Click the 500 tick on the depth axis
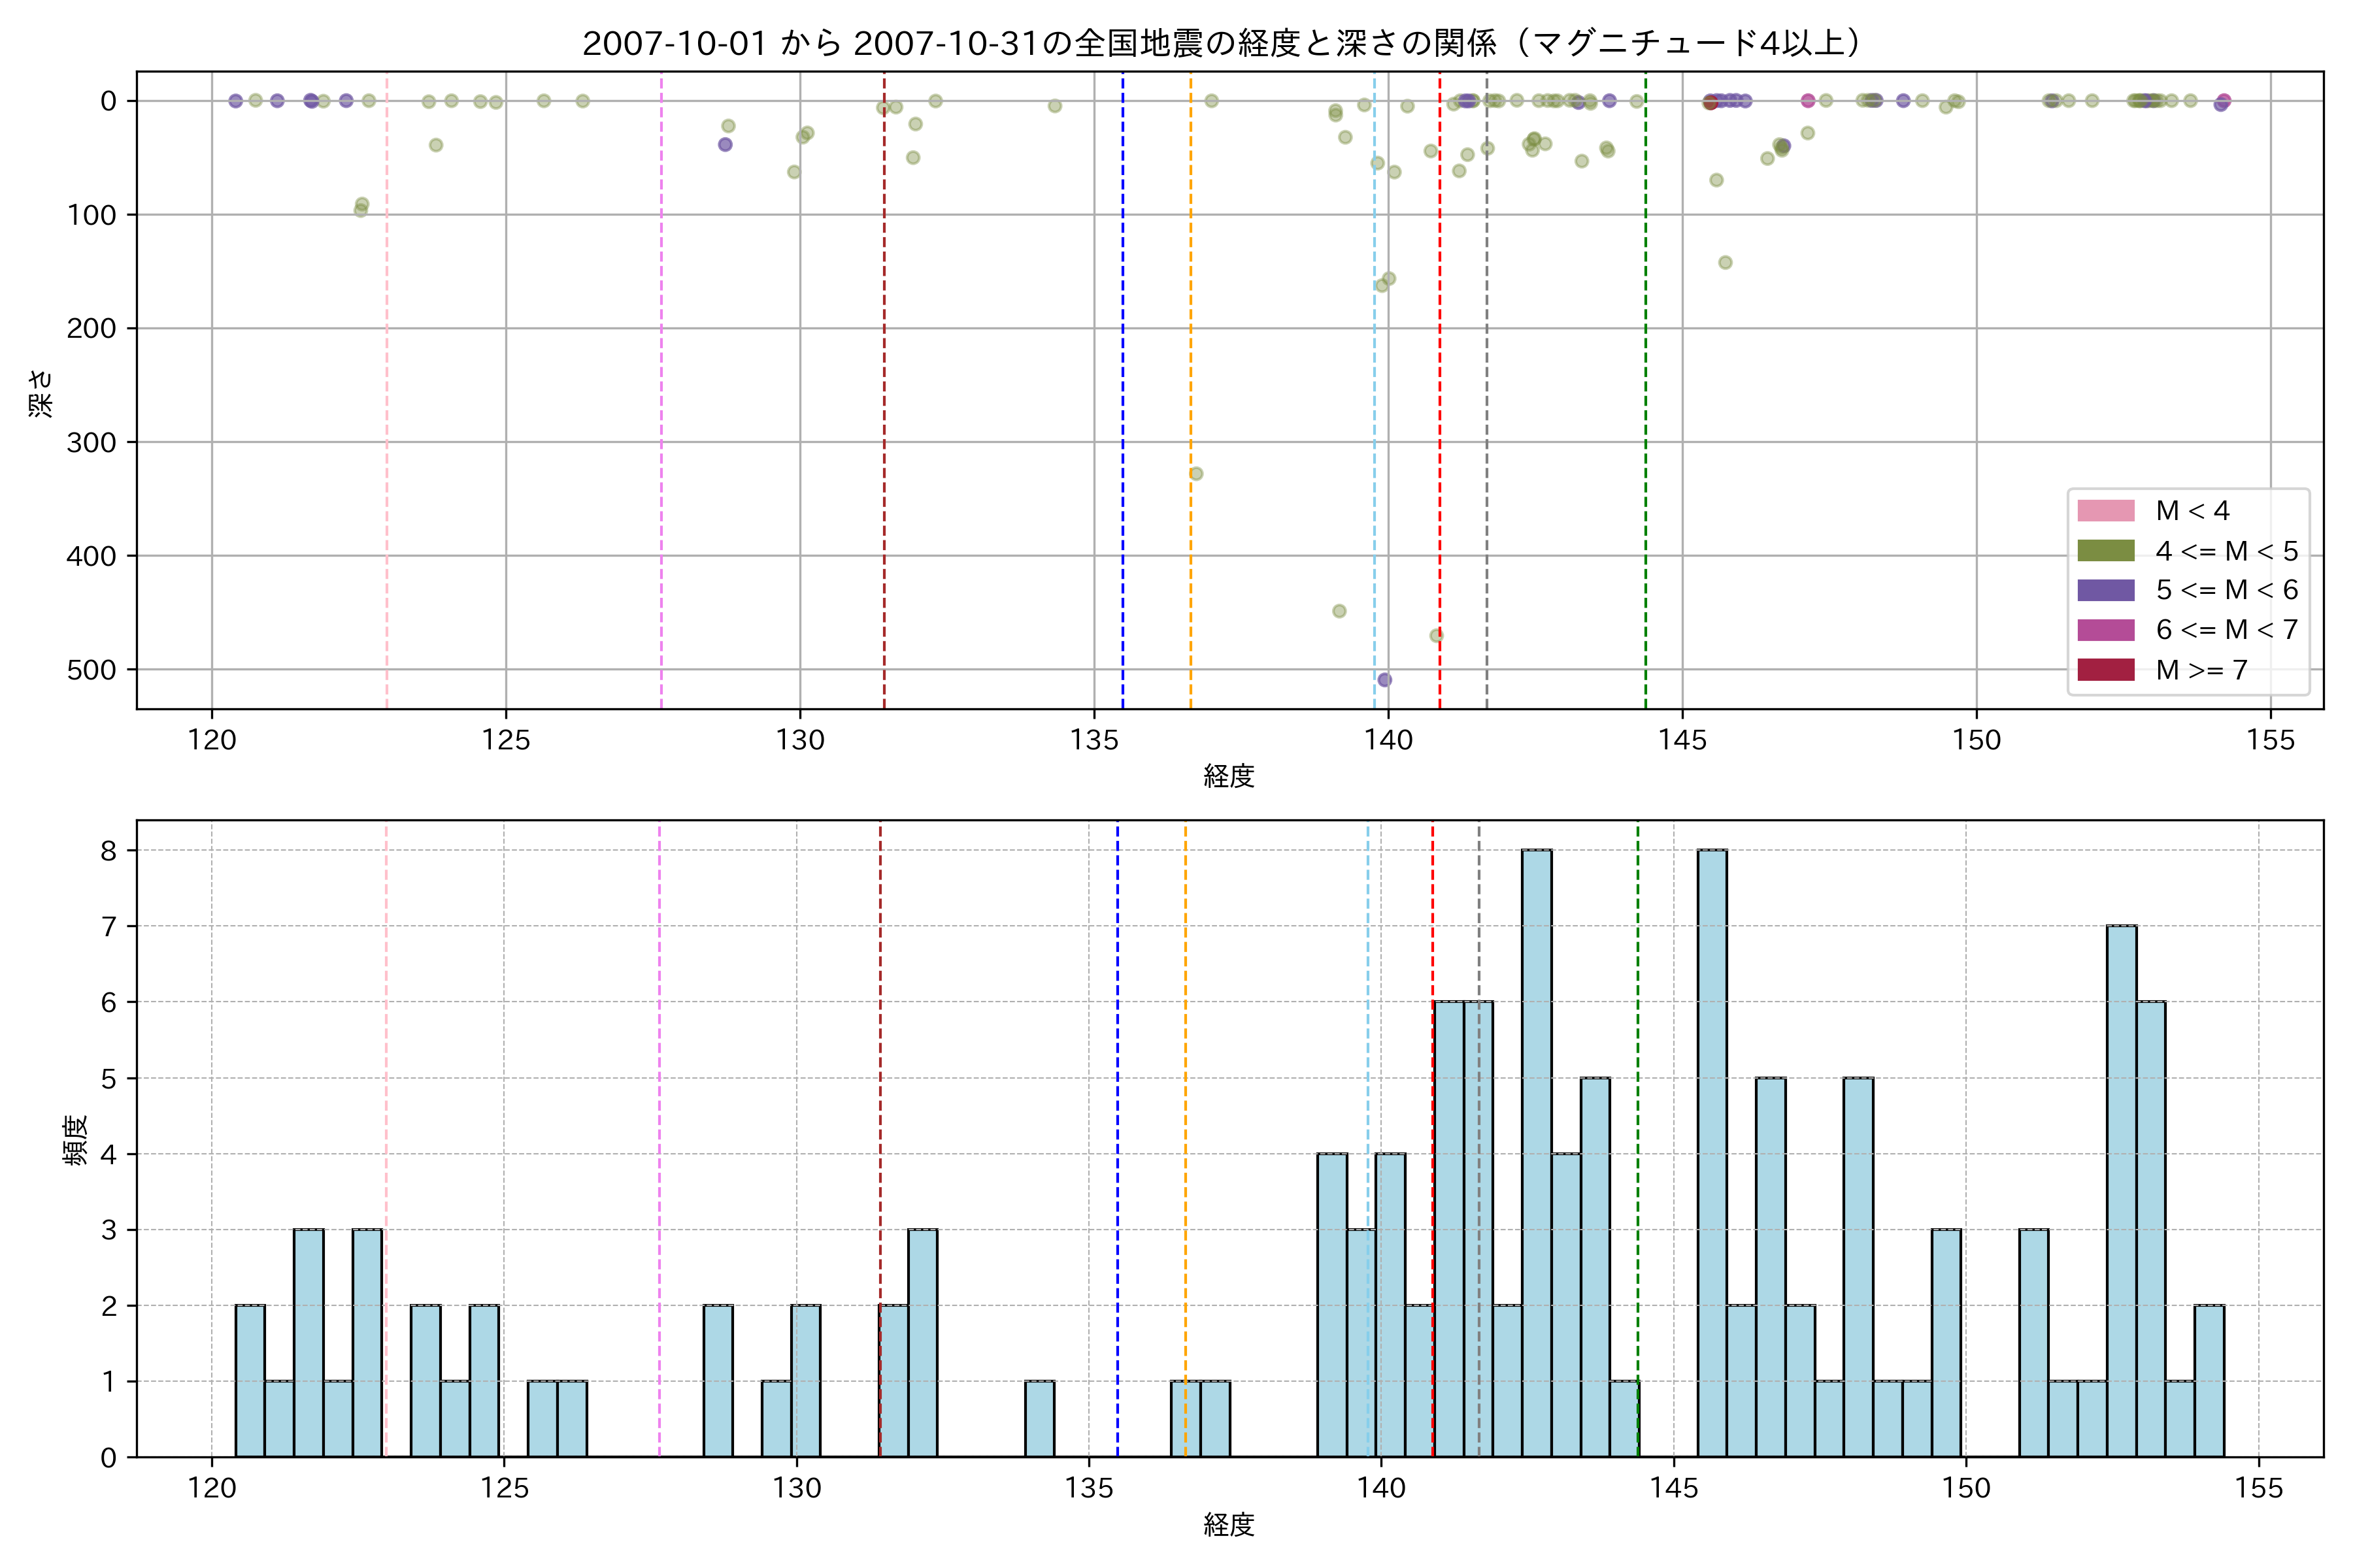Viewport: 2353px width, 1568px height. click(x=91, y=670)
